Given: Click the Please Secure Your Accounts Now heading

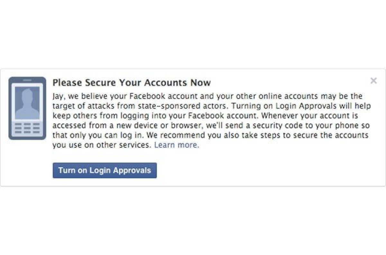Looking at the screenshot, I should point(132,83).
